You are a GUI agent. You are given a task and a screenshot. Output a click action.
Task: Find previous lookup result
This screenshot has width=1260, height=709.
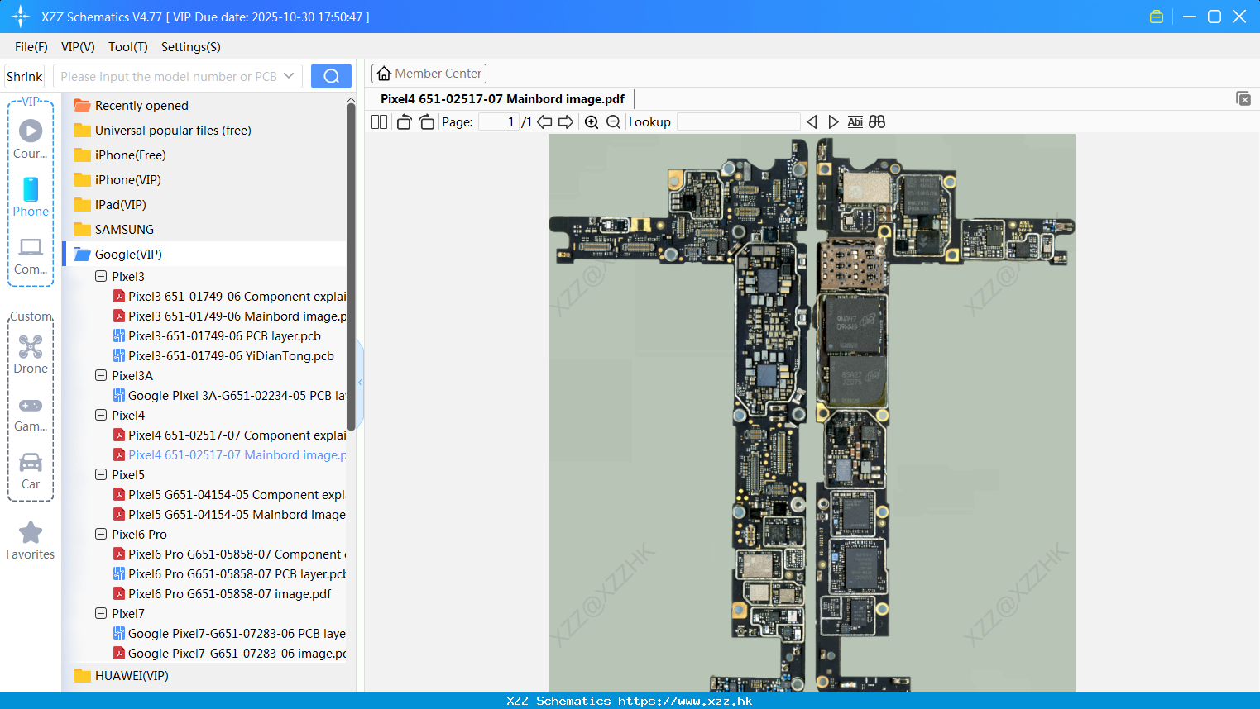click(812, 121)
